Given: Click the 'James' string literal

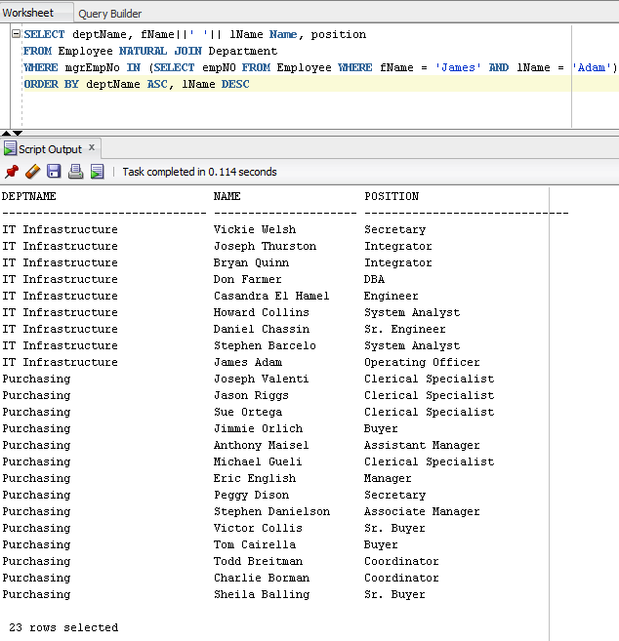Looking at the screenshot, I should (458, 67).
